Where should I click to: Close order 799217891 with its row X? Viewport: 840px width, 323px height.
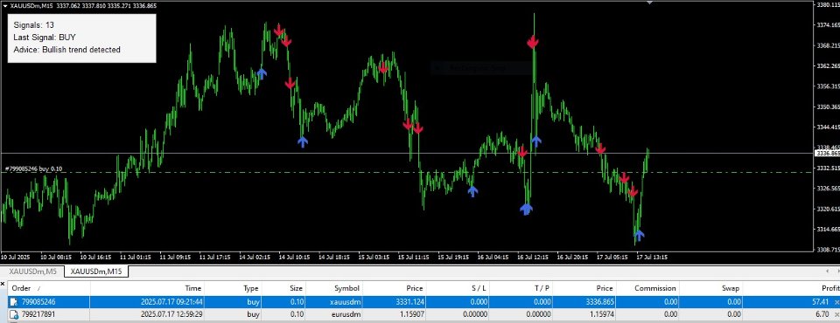[x=836, y=314]
